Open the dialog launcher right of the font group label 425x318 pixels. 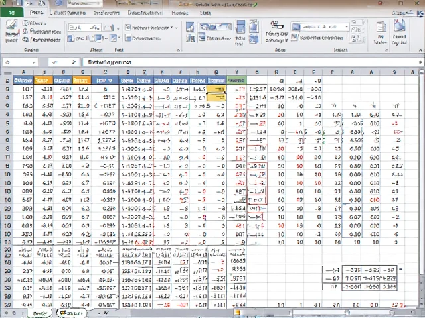[x=178, y=50]
